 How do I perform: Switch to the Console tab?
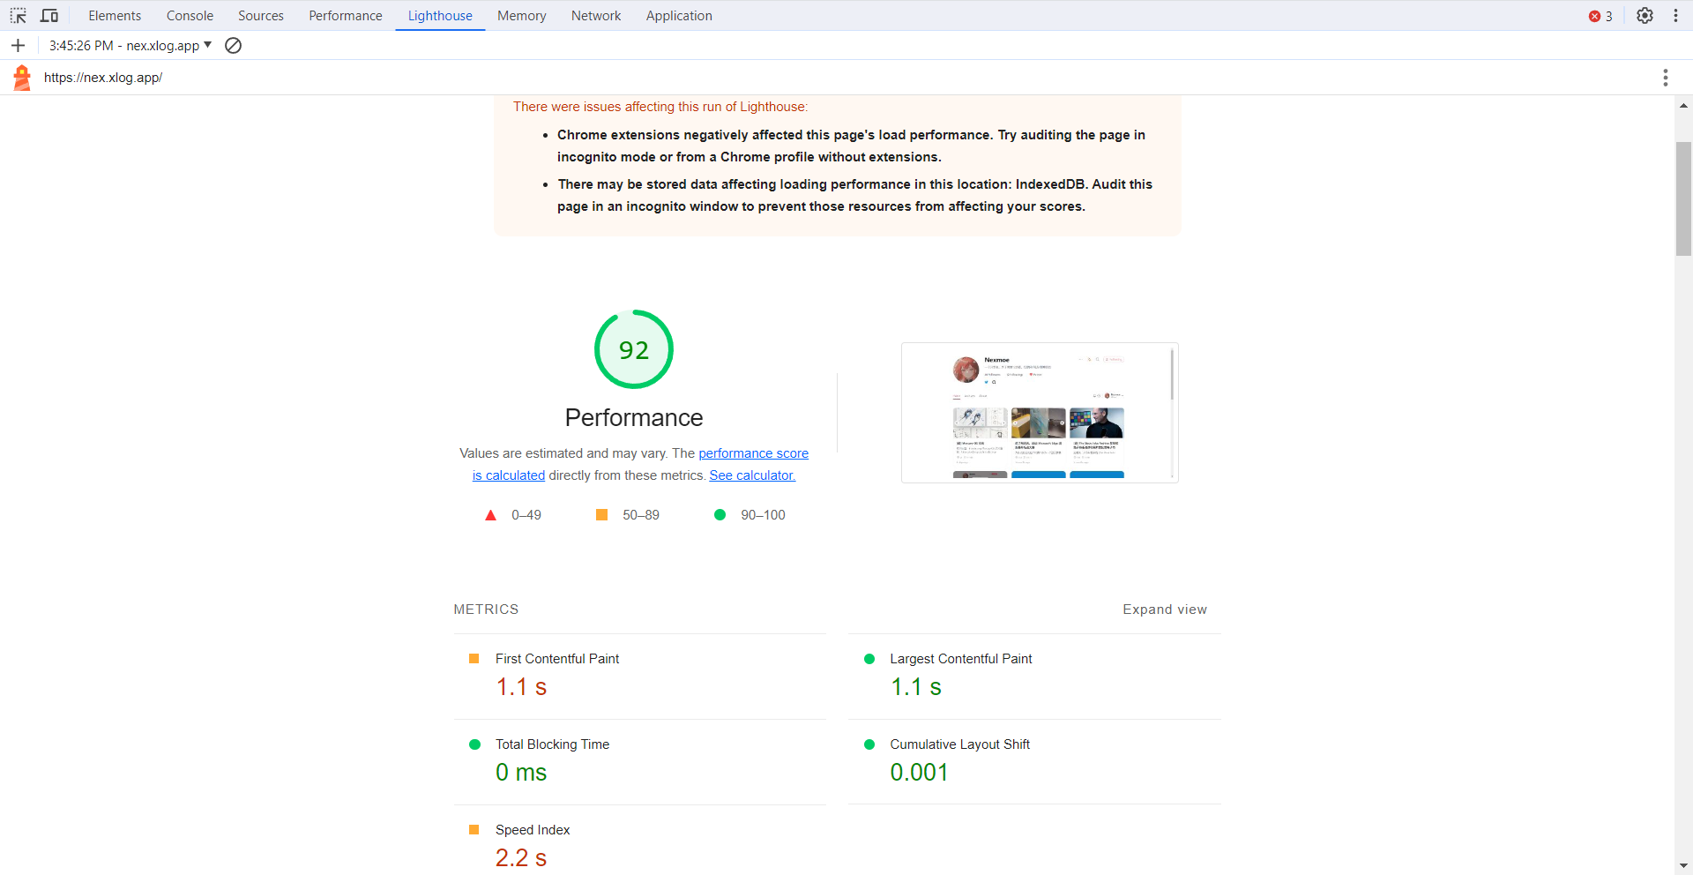(x=190, y=16)
